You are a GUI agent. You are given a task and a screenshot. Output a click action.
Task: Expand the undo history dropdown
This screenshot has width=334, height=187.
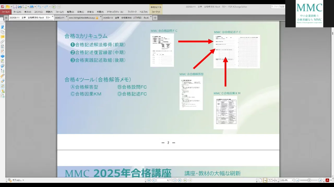coord(43,7)
